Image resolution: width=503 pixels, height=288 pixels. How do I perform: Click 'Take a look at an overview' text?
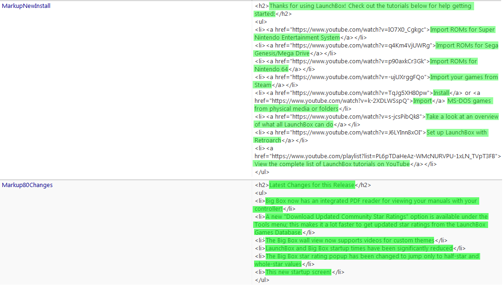pyautogui.click(x=462, y=116)
